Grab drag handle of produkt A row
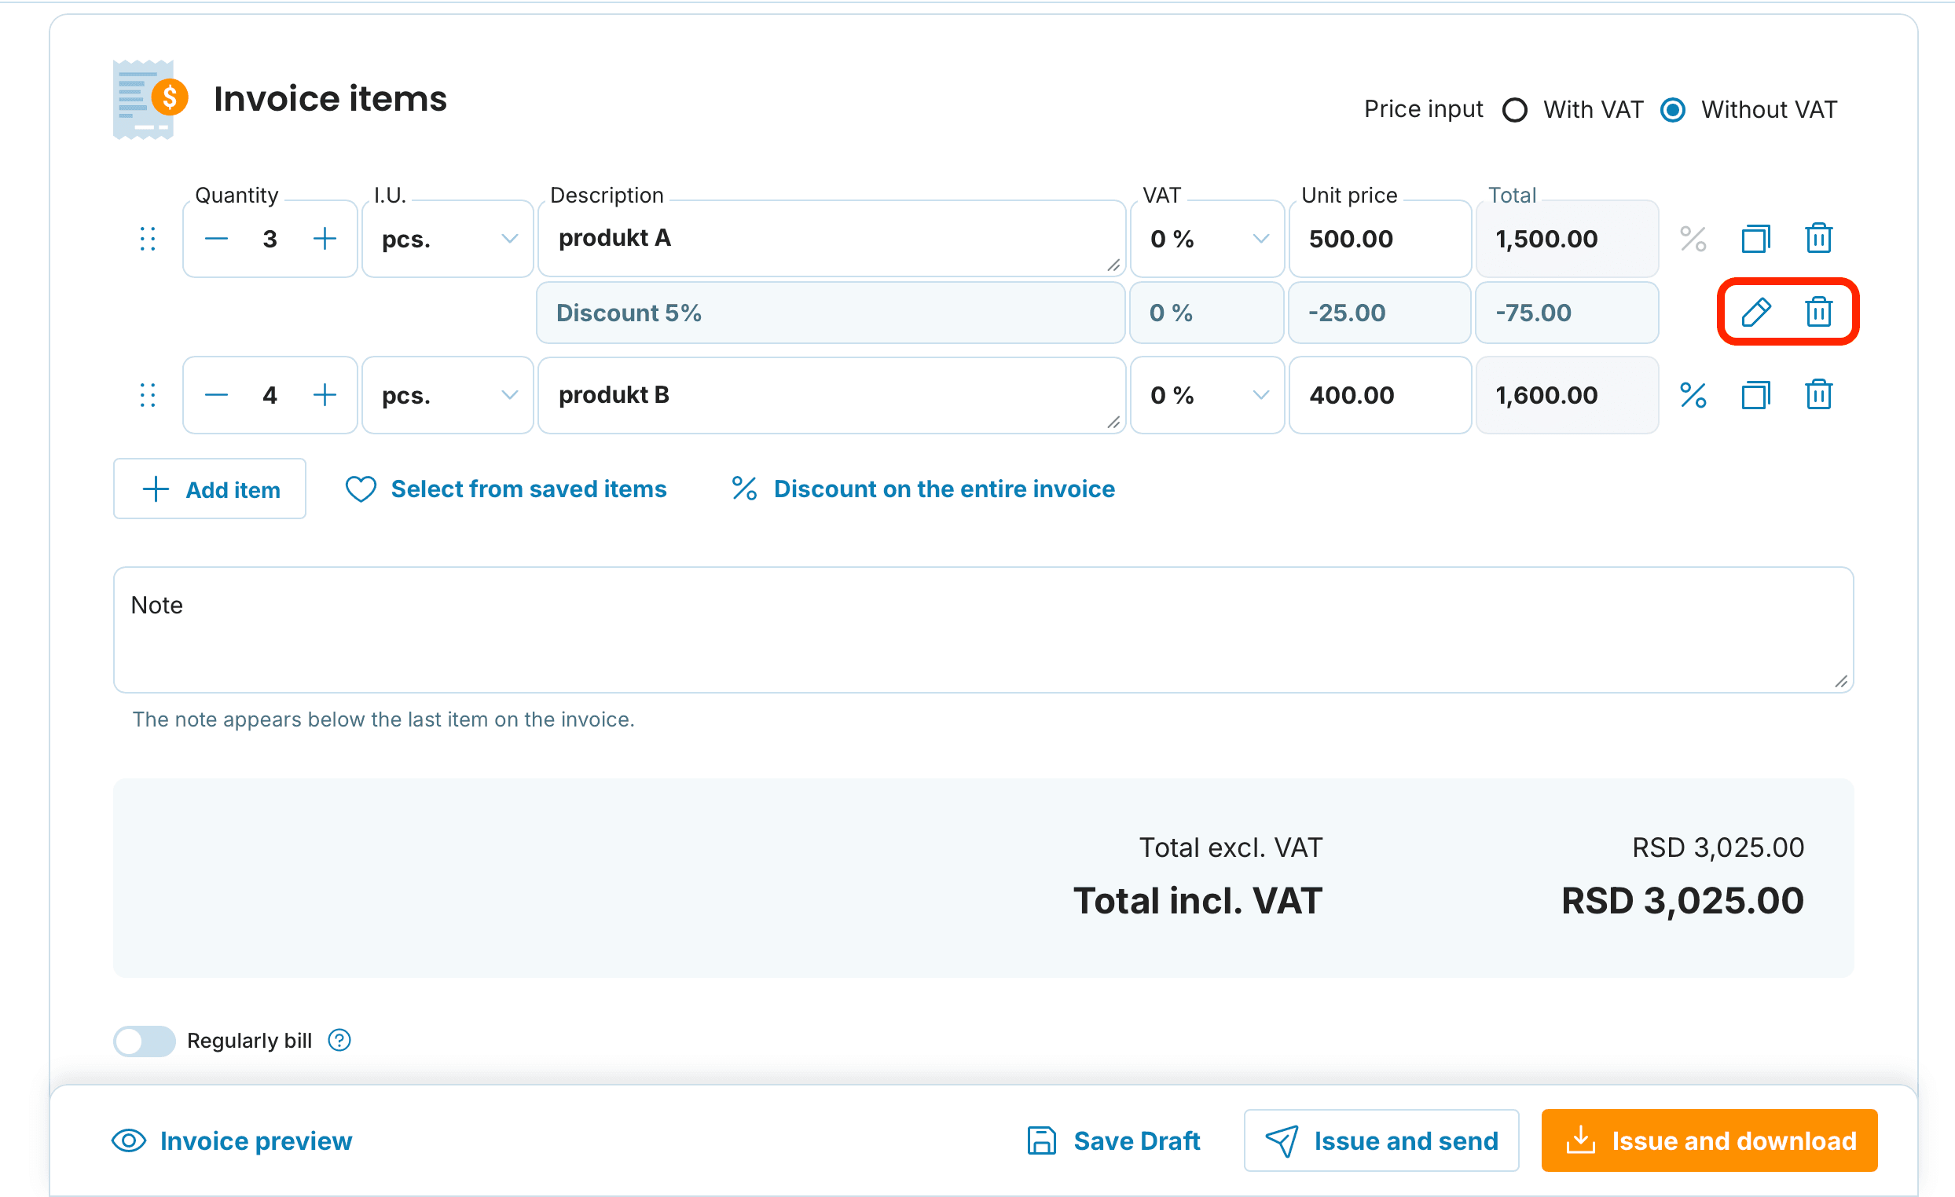 [148, 239]
